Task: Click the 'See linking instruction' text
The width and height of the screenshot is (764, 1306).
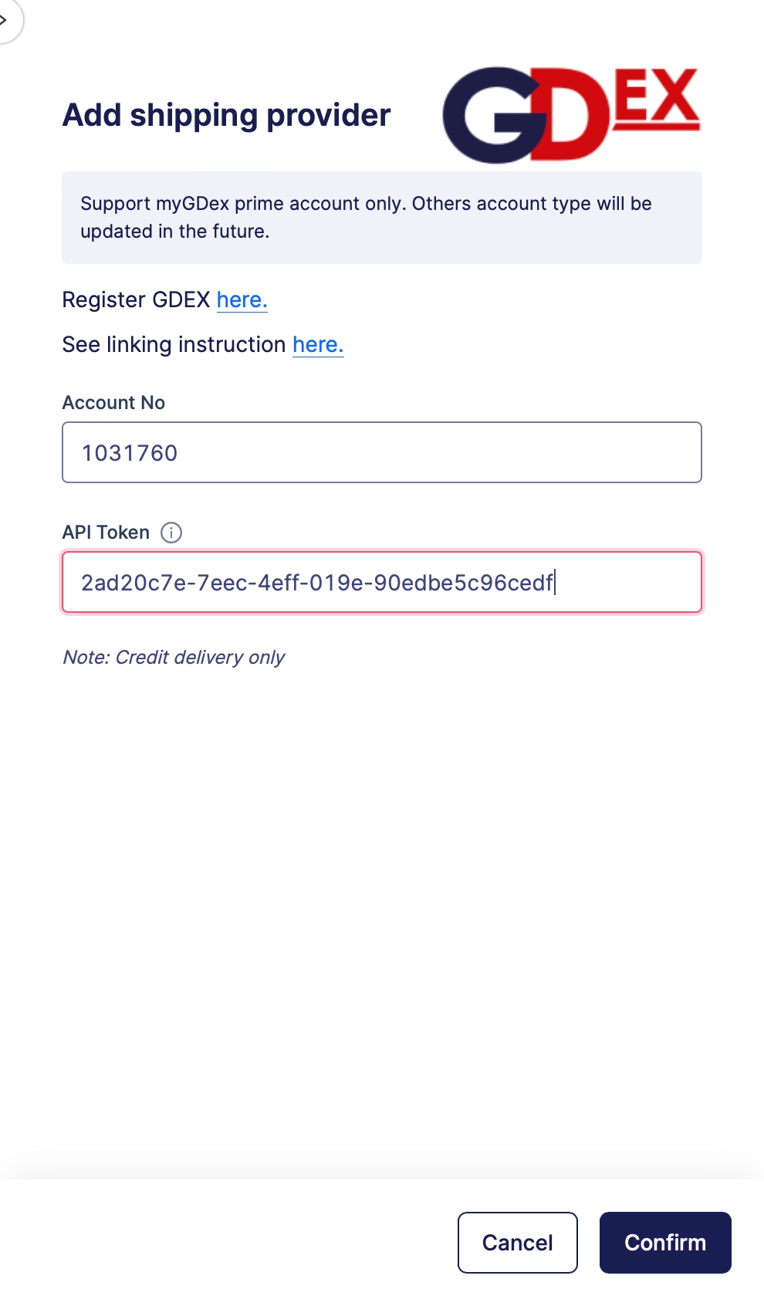Action: tap(174, 344)
